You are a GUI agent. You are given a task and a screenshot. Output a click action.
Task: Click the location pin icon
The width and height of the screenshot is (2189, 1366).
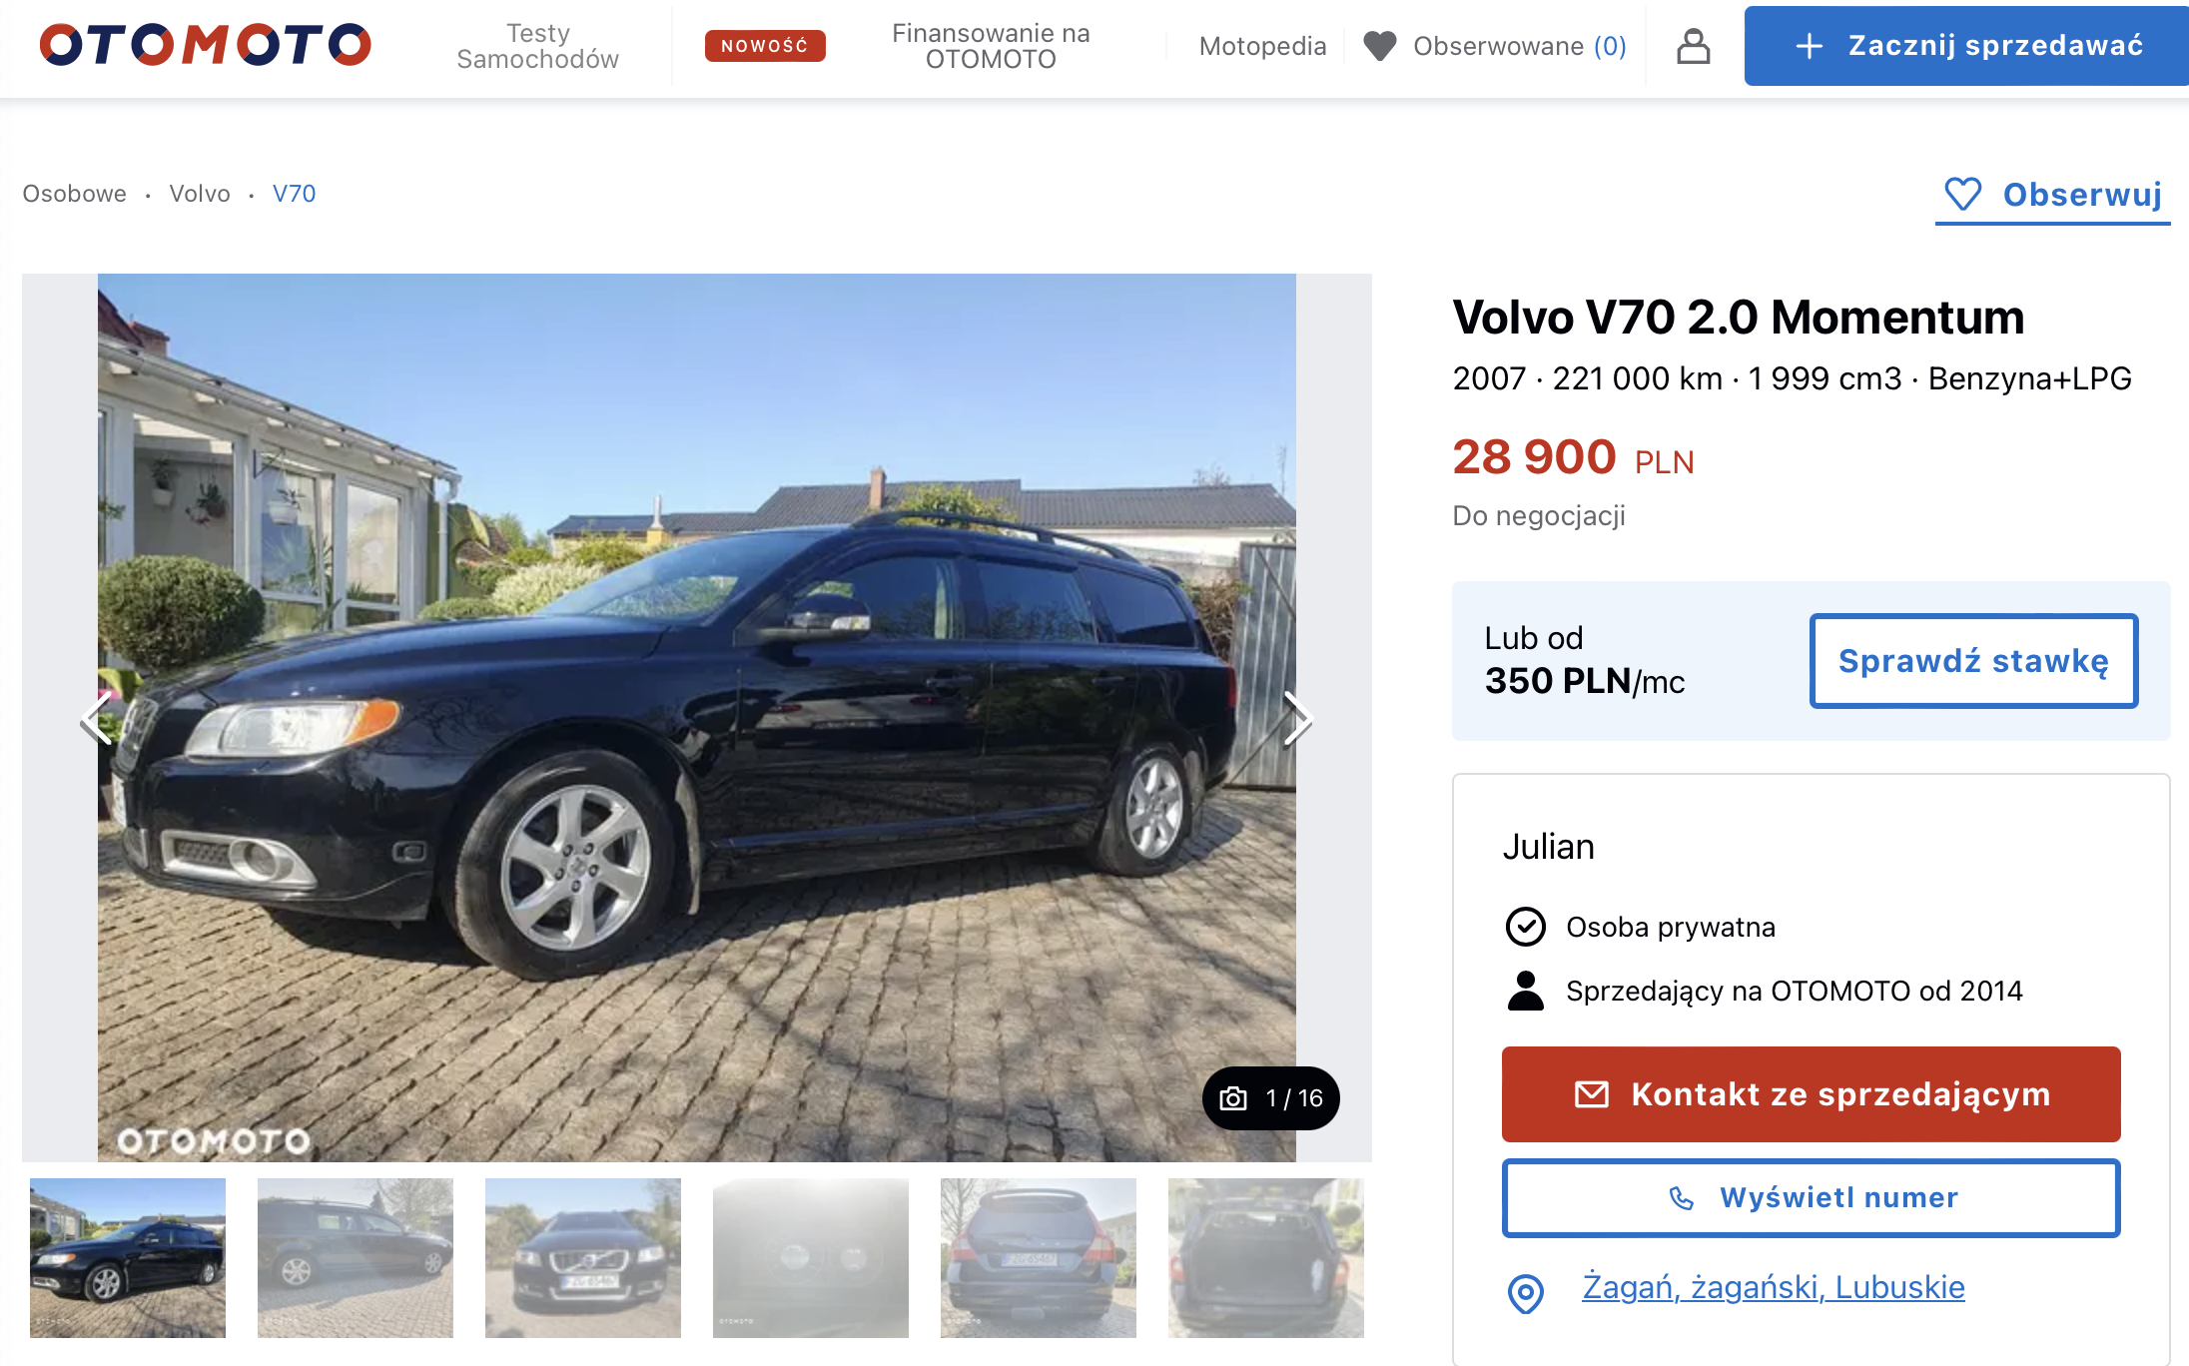[1525, 1293]
